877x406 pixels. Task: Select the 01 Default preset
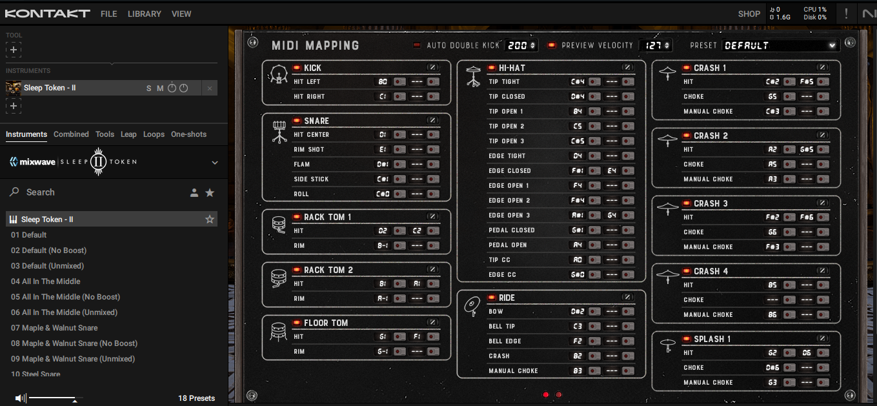click(x=29, y=235)
